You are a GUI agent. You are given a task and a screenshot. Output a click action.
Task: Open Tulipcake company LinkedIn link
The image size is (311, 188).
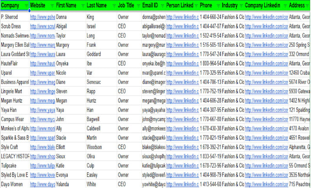click(x=266, y=166)
